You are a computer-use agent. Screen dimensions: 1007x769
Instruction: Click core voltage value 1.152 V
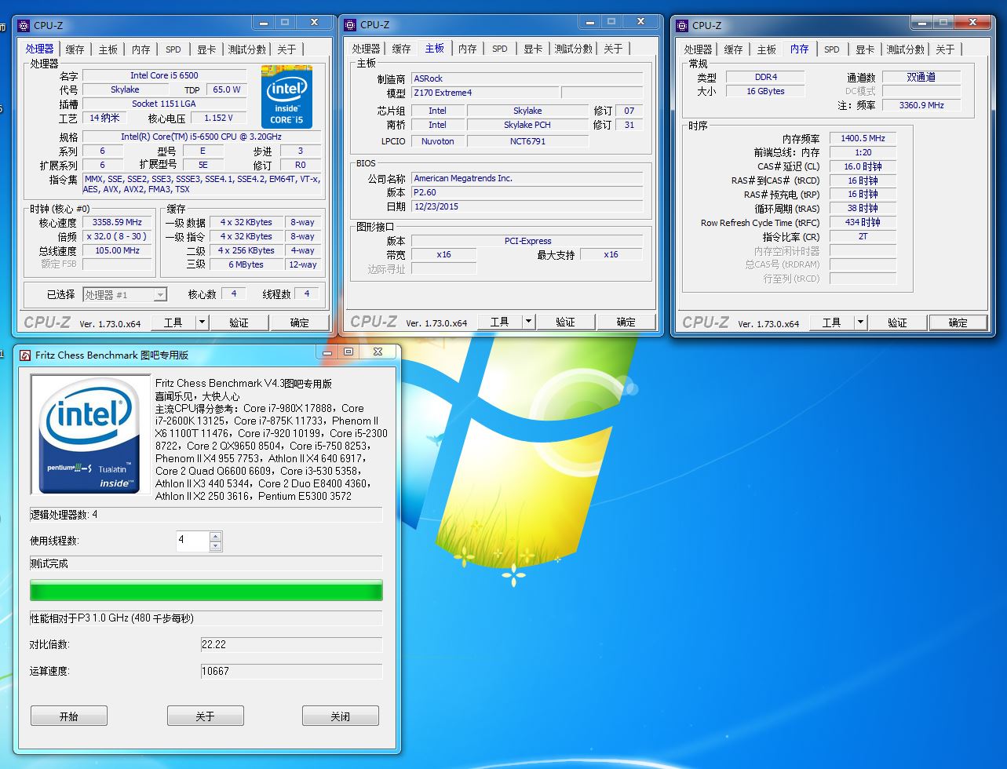218,118
